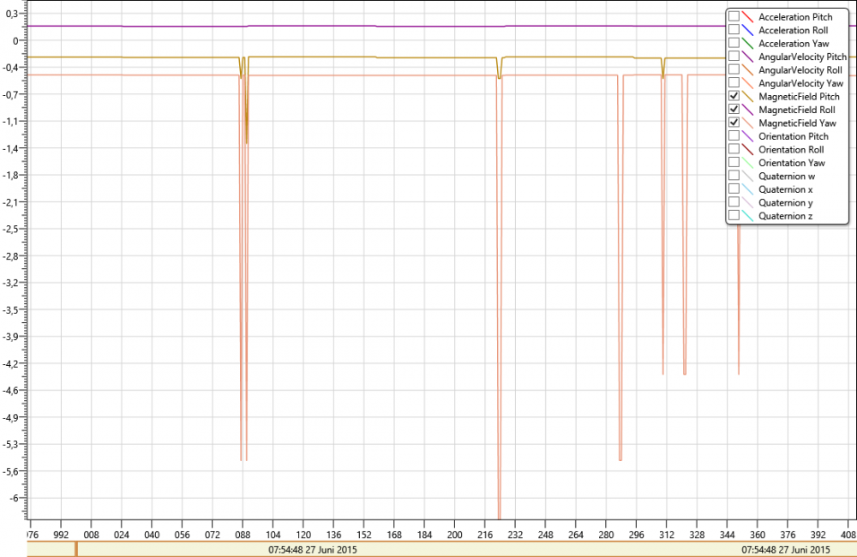Tick the Acceleration Roll checkbox
857x557 pixels.
pos(734,30)
